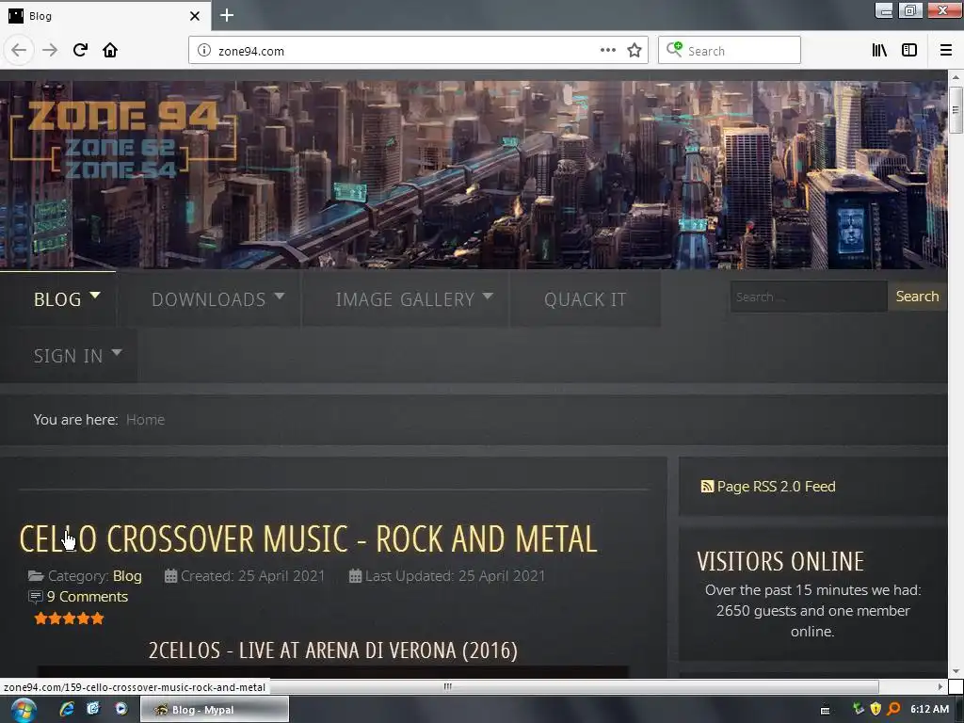Image resolution: width=964 pixels, height=723 pixels.
Task: Launch Internet Explorer from the taskbar
Action: [x=67, y=710]
